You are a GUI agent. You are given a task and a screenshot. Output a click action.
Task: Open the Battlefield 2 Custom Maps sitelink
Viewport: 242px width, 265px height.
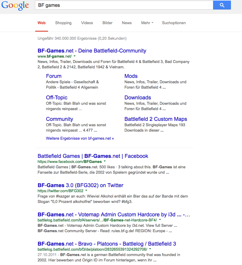coord(156,119)
